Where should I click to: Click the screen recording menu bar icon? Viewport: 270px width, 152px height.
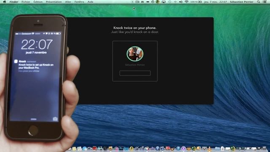click(137, 2)
